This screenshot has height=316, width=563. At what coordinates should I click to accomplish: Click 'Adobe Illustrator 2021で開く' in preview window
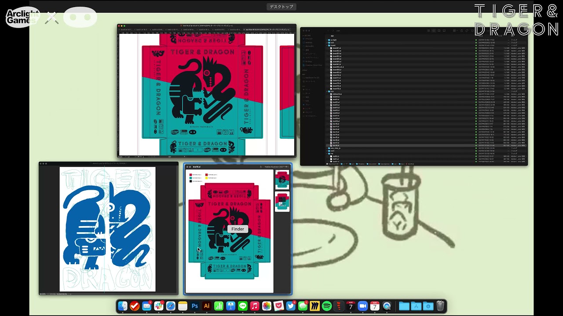[276, 167]
